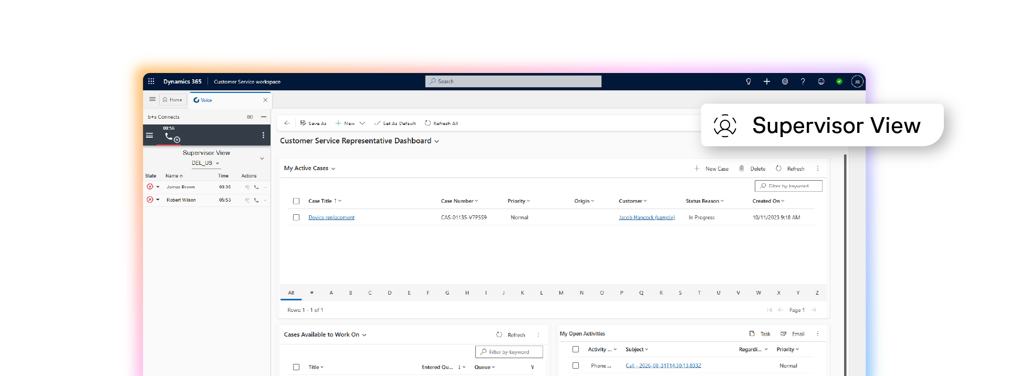Open the b+s Connects hamburger menu
This screenshot has width=1009, height=376.
pos(150,135)
